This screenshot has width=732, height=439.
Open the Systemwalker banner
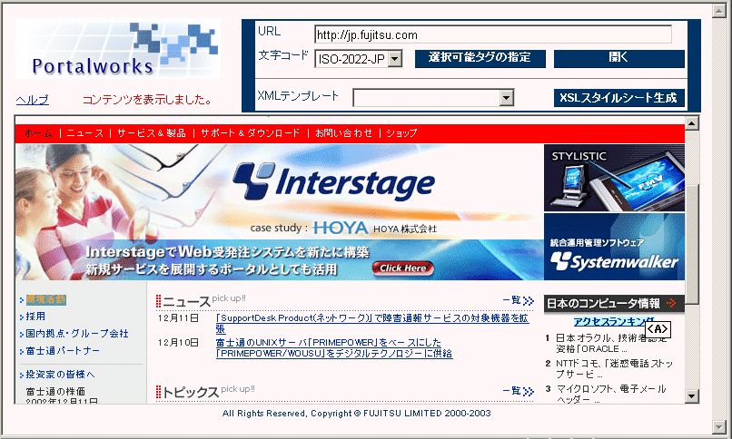[614, 247]
